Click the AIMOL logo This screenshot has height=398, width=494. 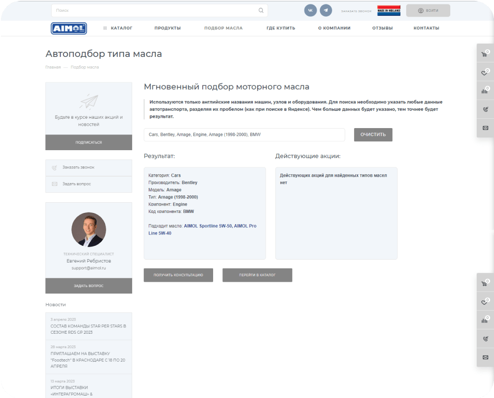pos(69,28)
